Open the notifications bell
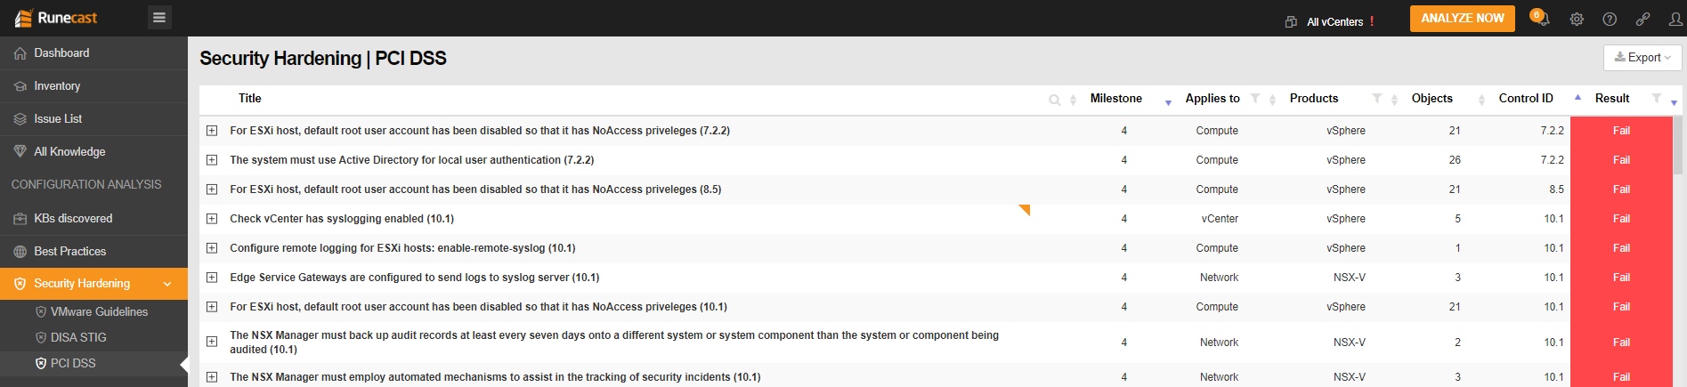 coord(1541,18)
